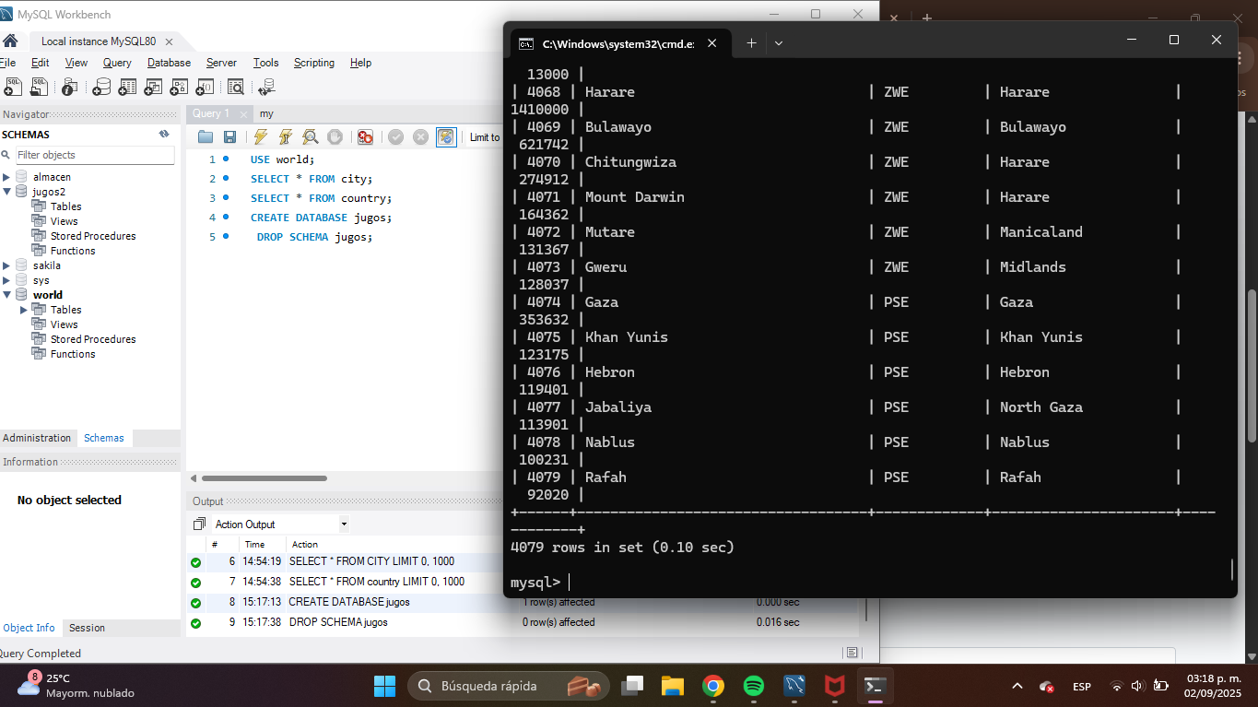Toggle the auto-commit mode button
Viewport: 1258px width, 707px height.
tap(446, 137)
